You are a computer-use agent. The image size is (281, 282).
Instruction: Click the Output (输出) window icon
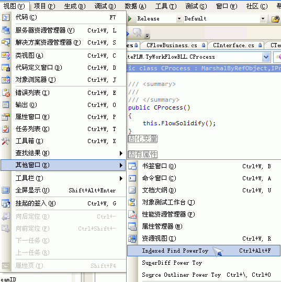tap(6, 105)
